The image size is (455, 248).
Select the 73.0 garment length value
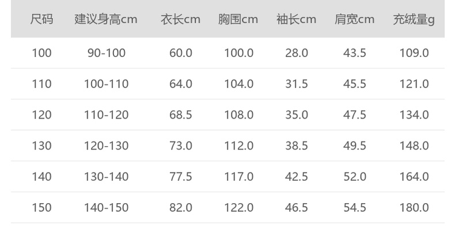click(x=180, y=146)
